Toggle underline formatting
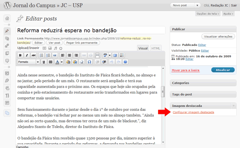Image resolution: width=240 pixels, height=148 pixels. point(44,62)
